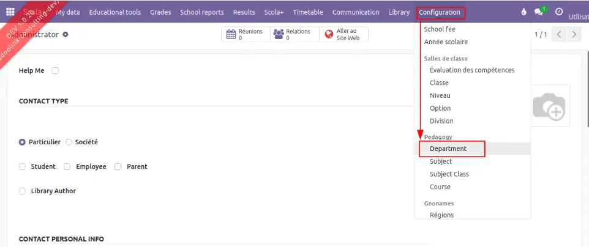
Task: Check the Student checkbox
Action: (x=23, y=166)
